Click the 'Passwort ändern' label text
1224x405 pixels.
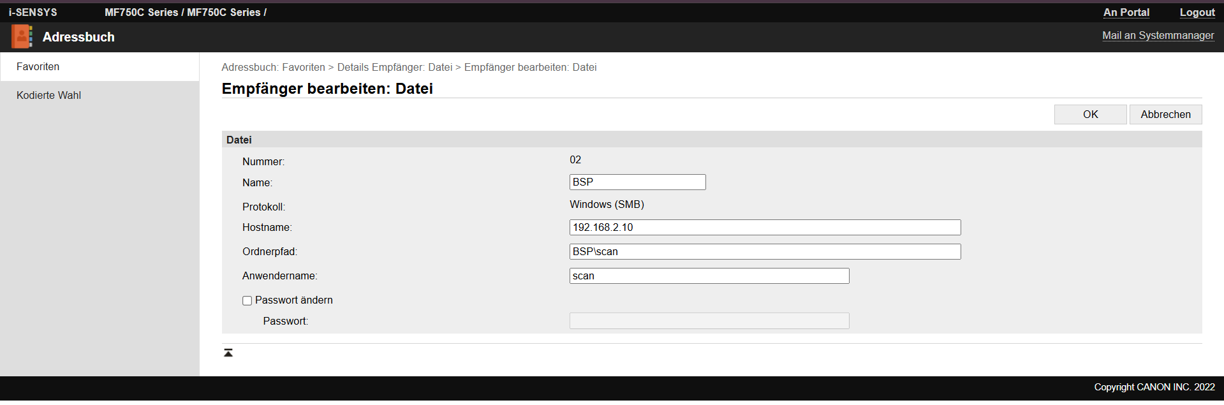click(293, 300)
